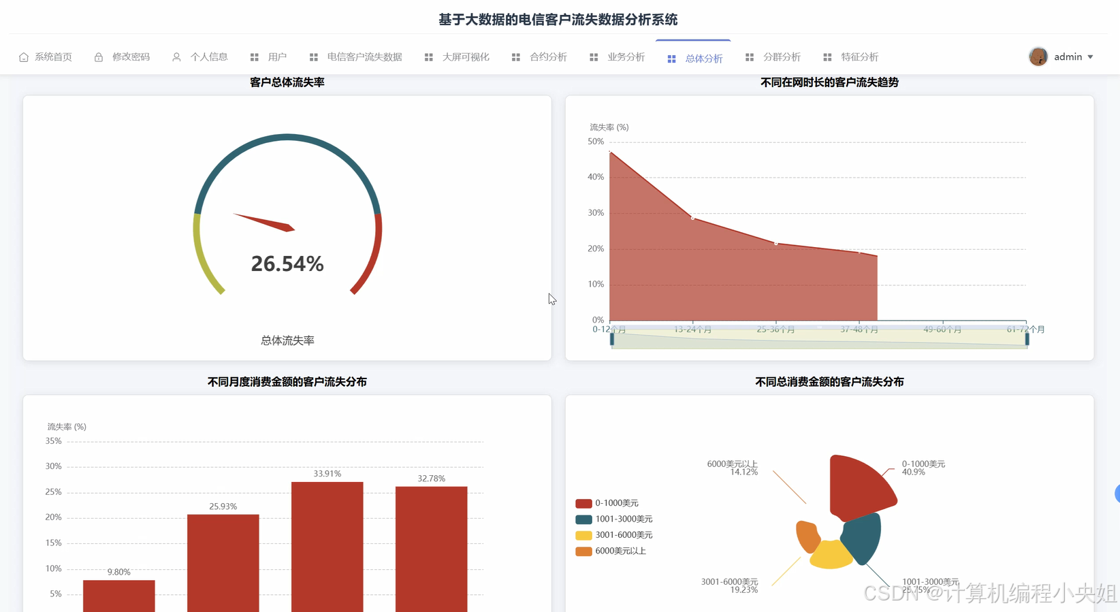Click the 不同月度消费金额的客户流失分布 title

pos(287,382)
